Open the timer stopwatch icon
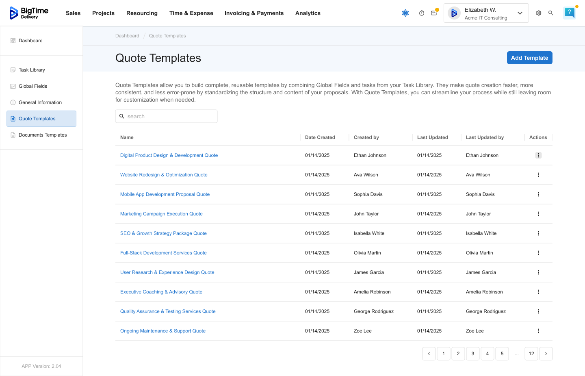This screenshot has height=376, width=585. (x=422, y=13)
